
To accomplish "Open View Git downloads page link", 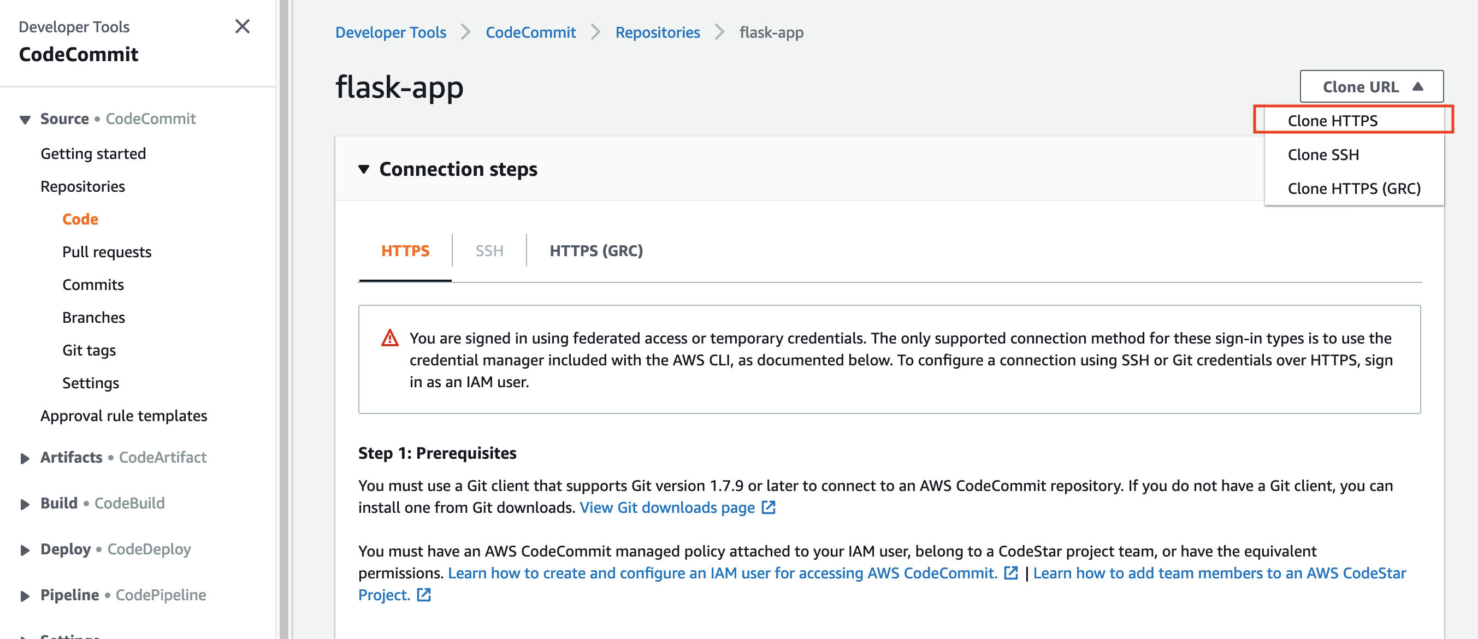I will tap(667, 507).
